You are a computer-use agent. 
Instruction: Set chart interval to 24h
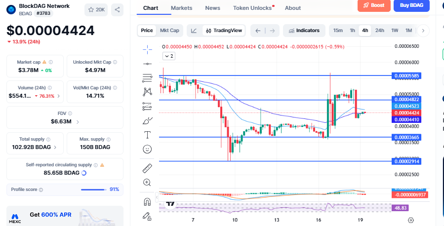(380, 31)
